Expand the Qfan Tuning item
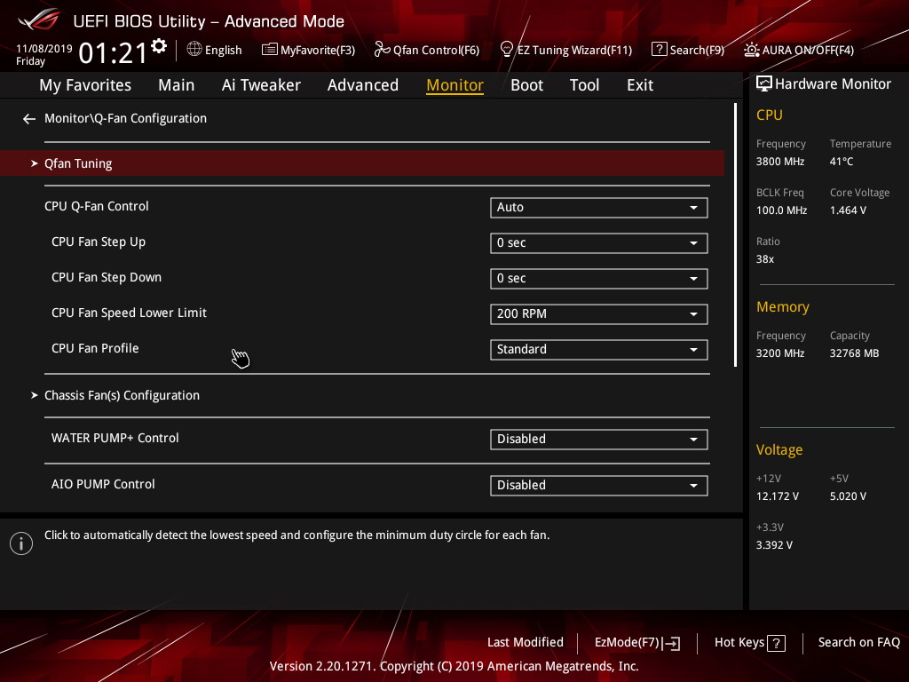909x682 pixels. coord(362,163)
